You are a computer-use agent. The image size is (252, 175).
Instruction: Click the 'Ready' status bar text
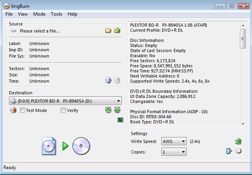coord(10,168)
